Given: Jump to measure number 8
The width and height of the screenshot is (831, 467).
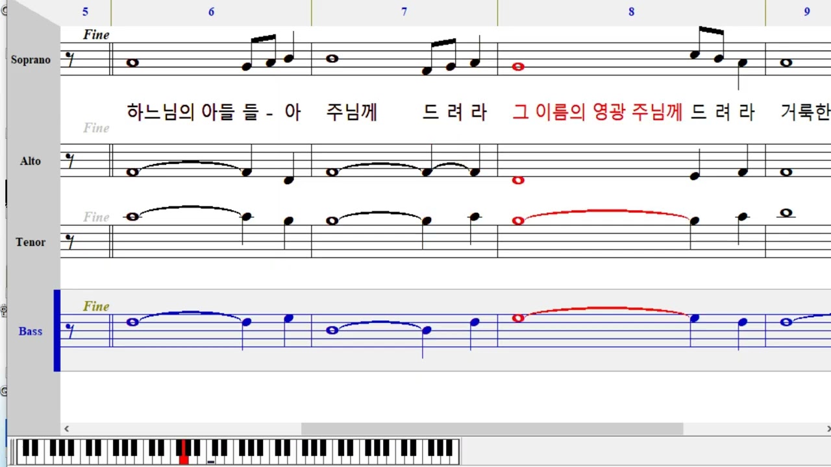Looking at the screenshot, I should point(632,12).
